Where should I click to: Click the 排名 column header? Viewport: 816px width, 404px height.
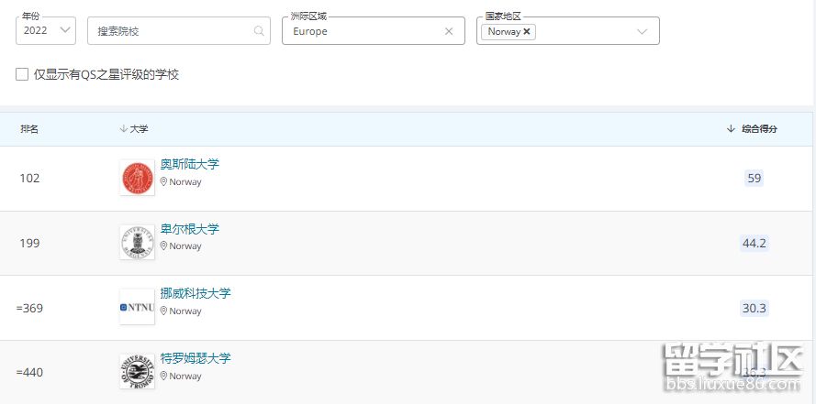(x=29, y=129)
